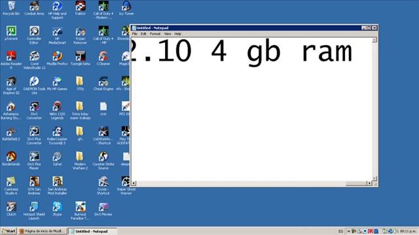Open the CCleaner shortcut
Image resolution: width=419 pixels, height=235 pixels.
pyautogui.click(x=103, y=58)
